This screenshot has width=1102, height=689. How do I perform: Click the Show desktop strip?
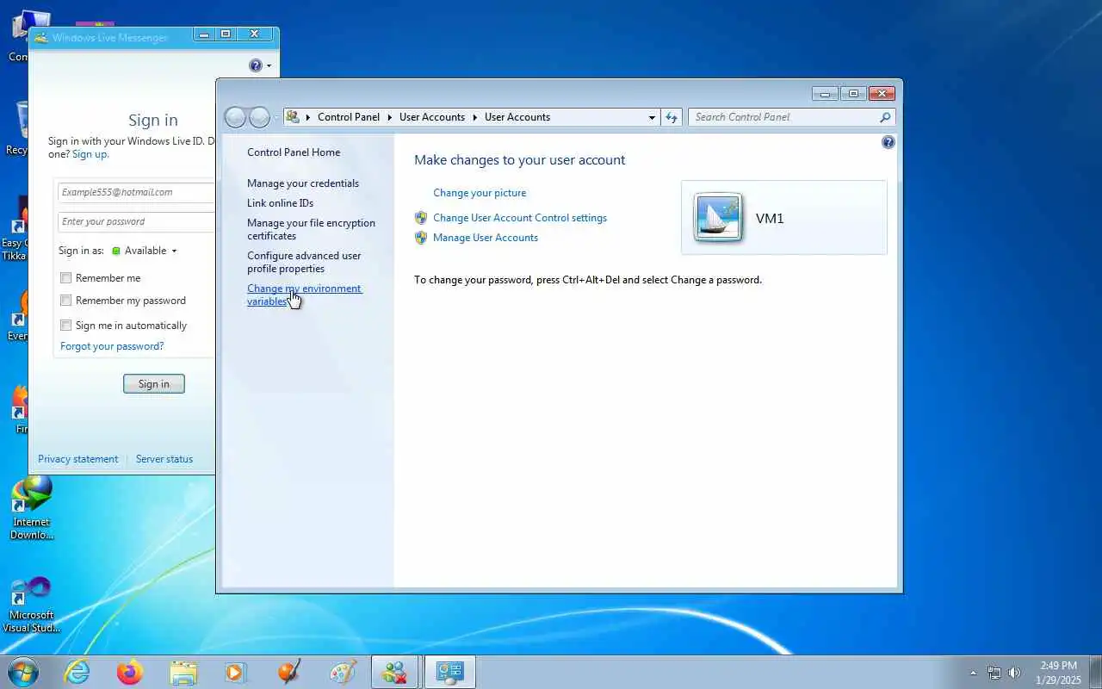1095,672
